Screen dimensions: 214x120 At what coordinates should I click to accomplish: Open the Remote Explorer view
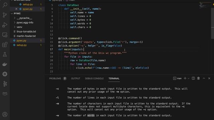(5, 35)
